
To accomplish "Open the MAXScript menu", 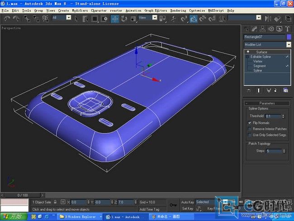I will pos(216,10).
